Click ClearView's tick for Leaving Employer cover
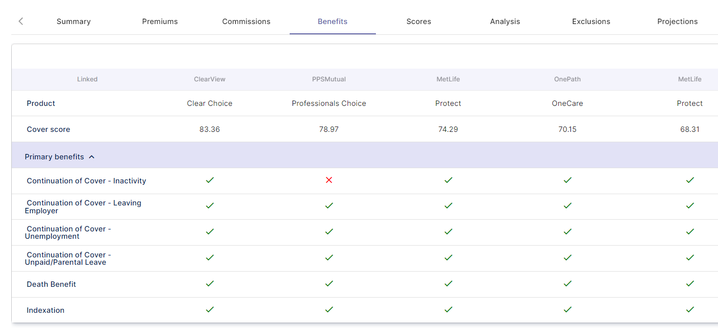The height and width of the screenshot is (328, 718). coord(210,205)
